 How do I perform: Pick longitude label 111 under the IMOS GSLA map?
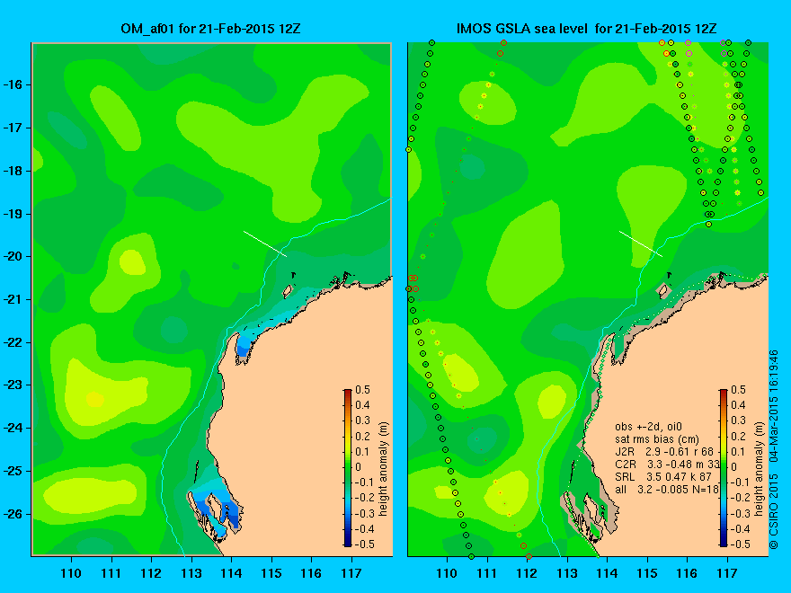(487, 573)
